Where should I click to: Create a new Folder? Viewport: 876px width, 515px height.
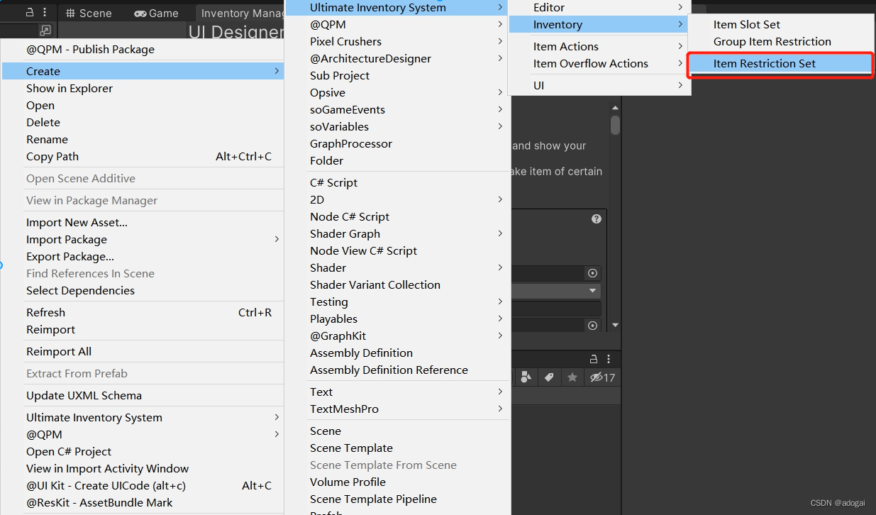coord(397,160)
